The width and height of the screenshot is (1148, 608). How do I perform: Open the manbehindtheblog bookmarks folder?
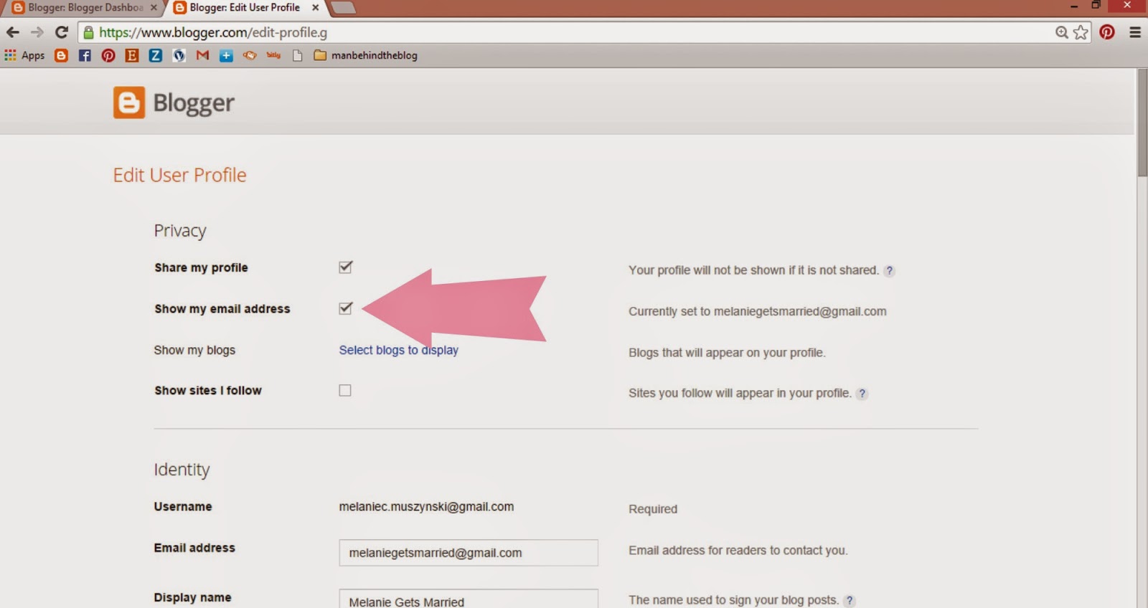pos(366,55)
